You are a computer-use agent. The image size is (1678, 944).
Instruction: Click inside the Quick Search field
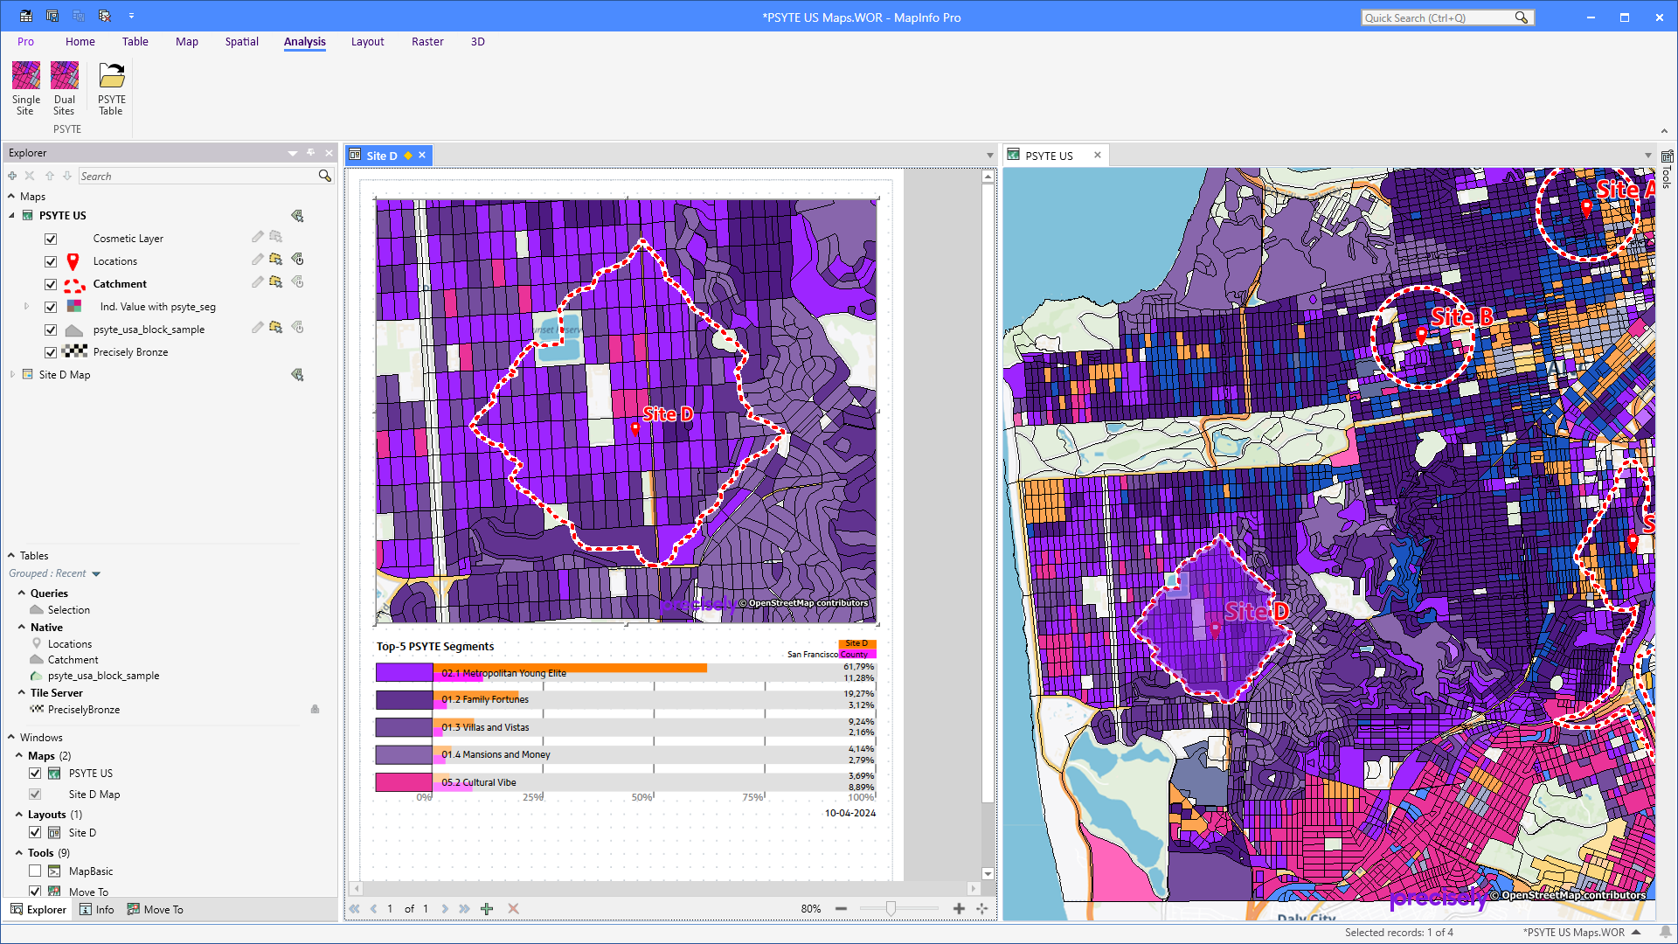pos(1442,17)
